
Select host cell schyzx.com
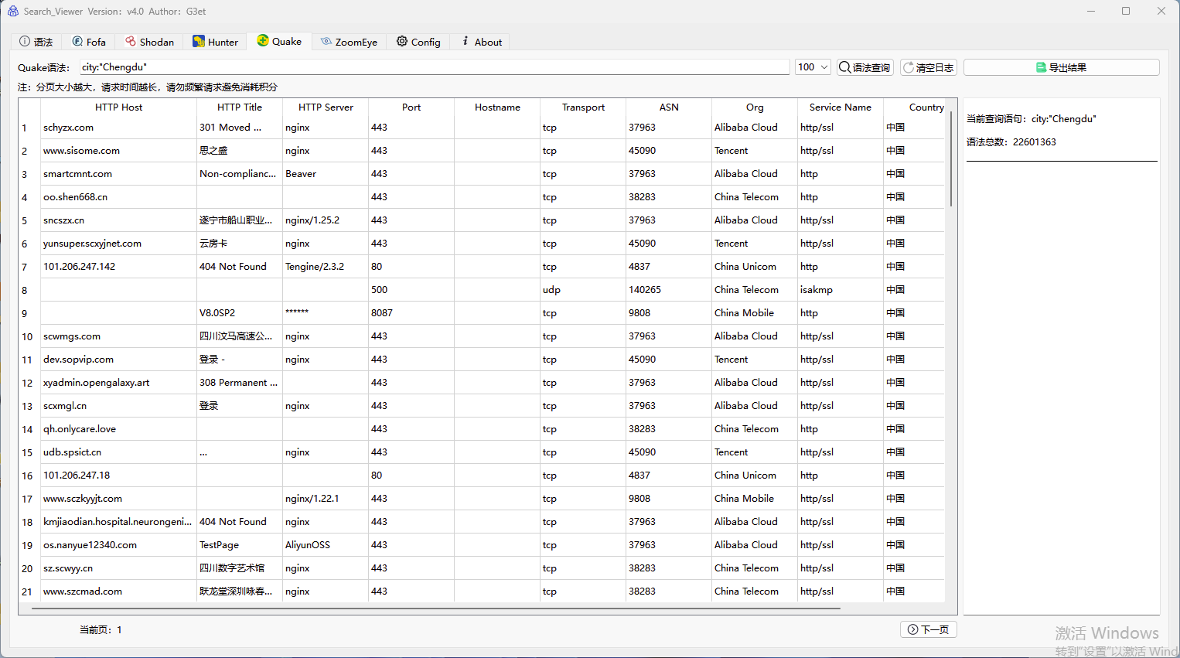118,128
